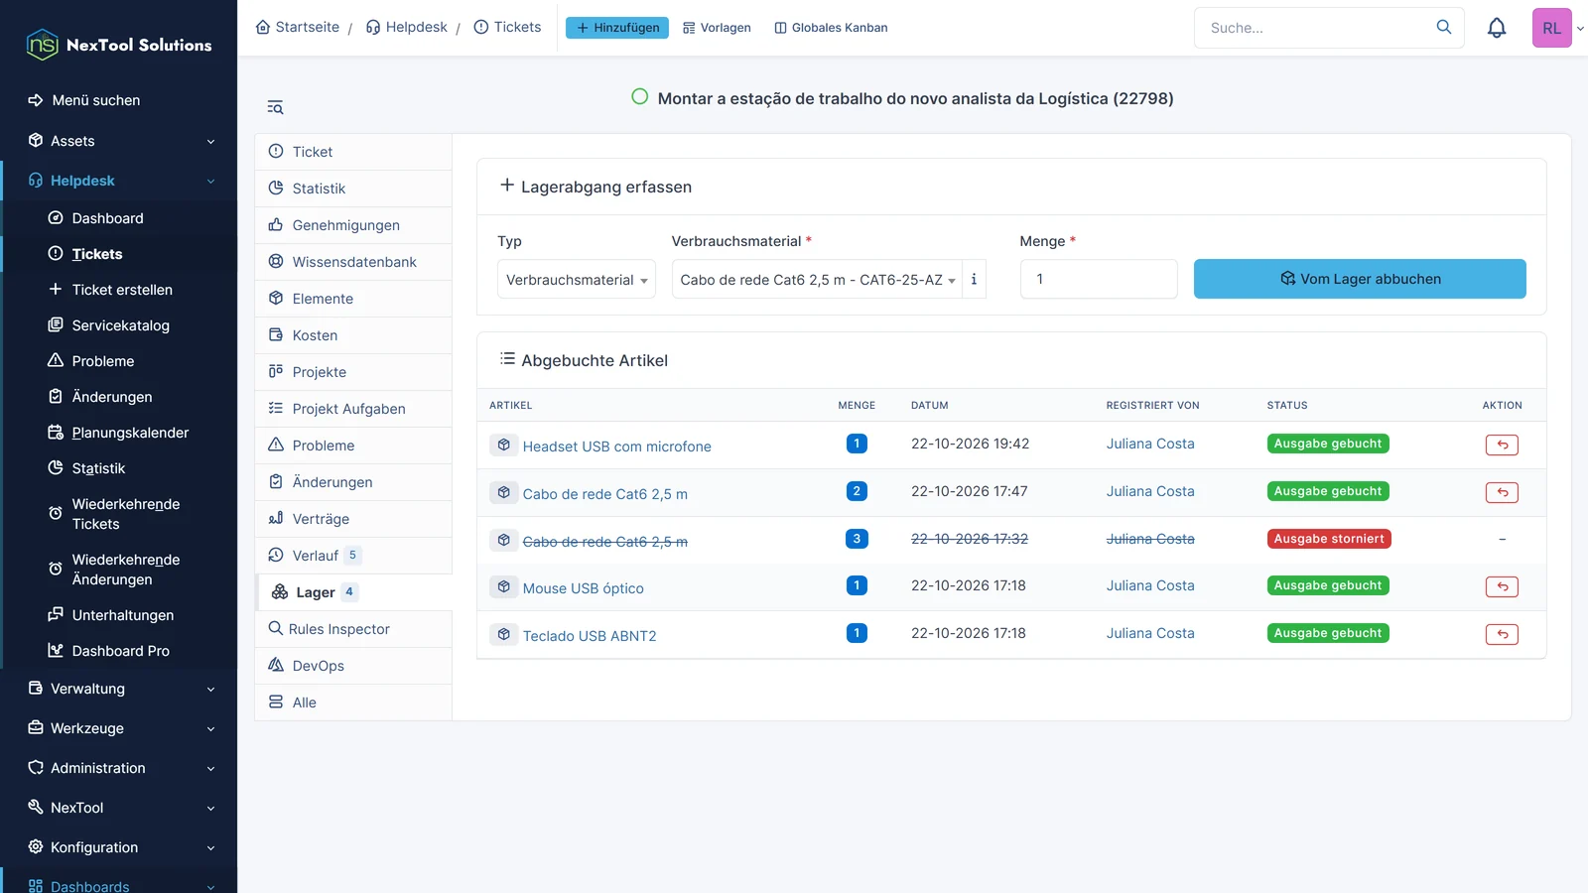Click the cube icon beside Headset USB com microfone

click(504, 445)
